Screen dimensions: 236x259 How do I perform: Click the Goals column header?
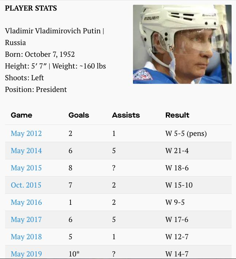[x=79, y=115]
